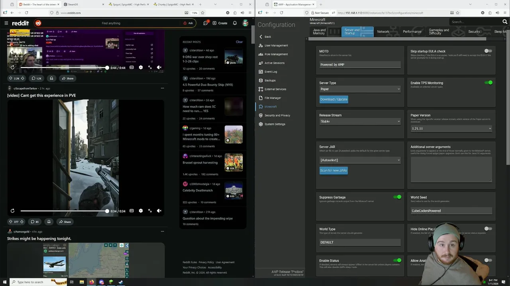Open File Explorer from taskbar
Screen dimensions: 510x286
pos(82,282)
